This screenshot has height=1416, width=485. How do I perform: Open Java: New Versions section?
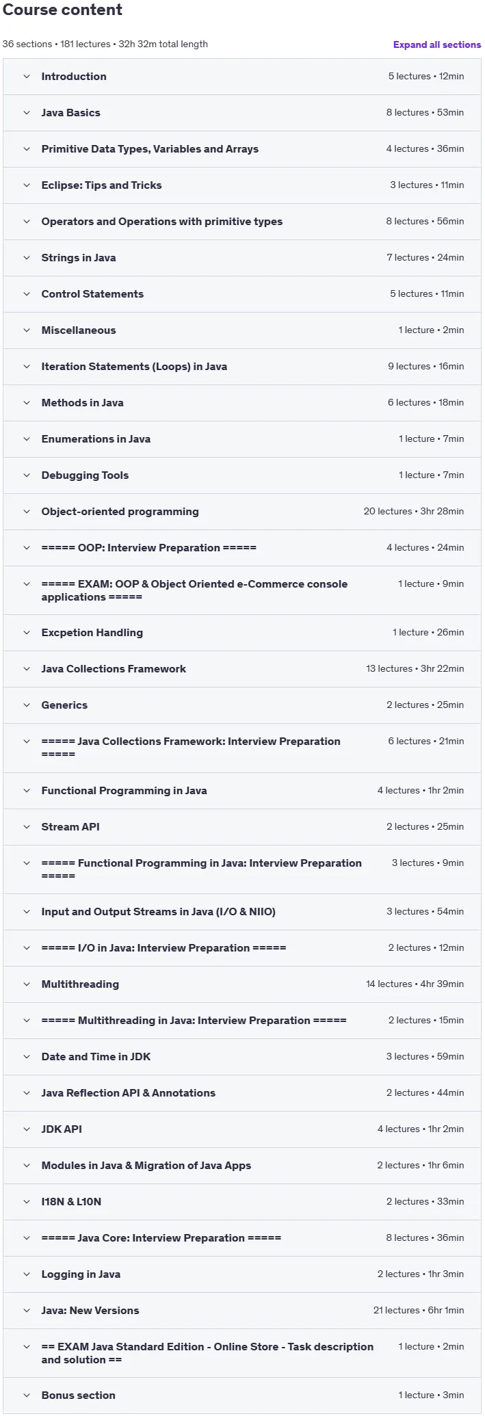click(x=242, y=1311)
